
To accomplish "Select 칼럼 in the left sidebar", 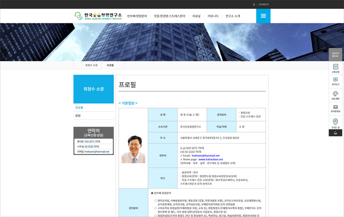I will pos(78,116).
